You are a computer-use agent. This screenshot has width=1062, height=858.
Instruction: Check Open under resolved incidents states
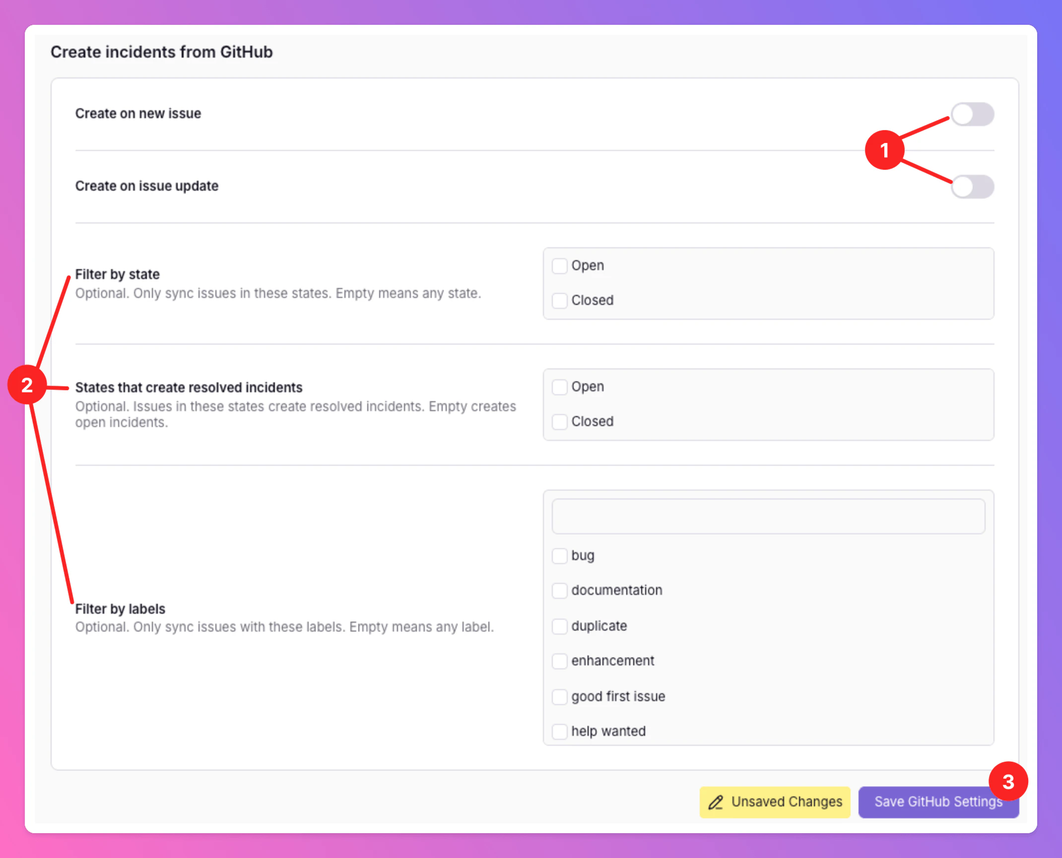(x=559, y=387)
